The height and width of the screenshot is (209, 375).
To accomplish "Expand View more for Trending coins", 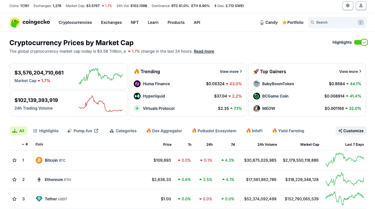I will [x=231, y=71].
